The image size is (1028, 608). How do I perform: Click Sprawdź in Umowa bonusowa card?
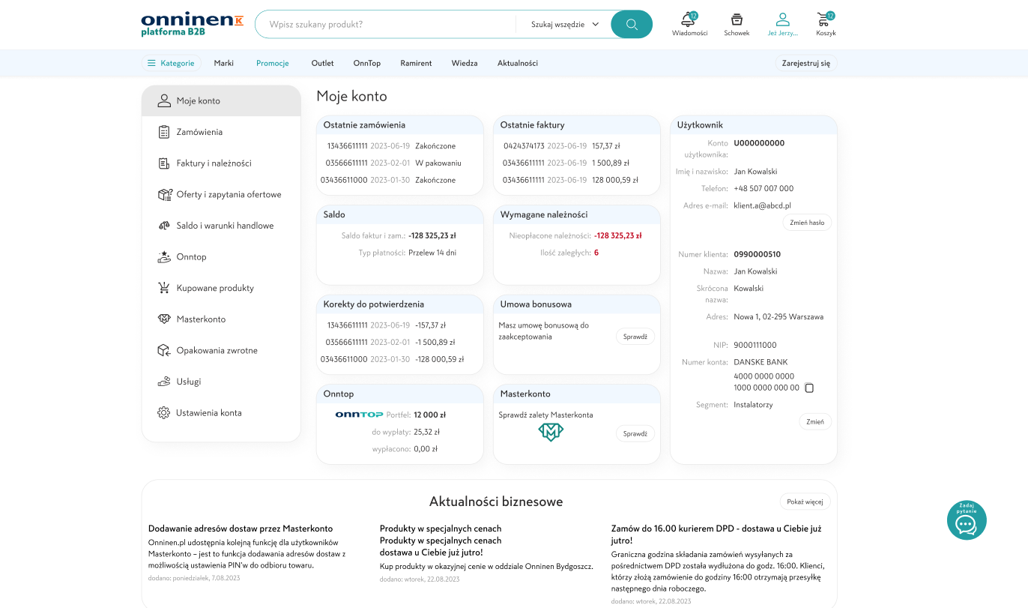[x=635, y=337]
